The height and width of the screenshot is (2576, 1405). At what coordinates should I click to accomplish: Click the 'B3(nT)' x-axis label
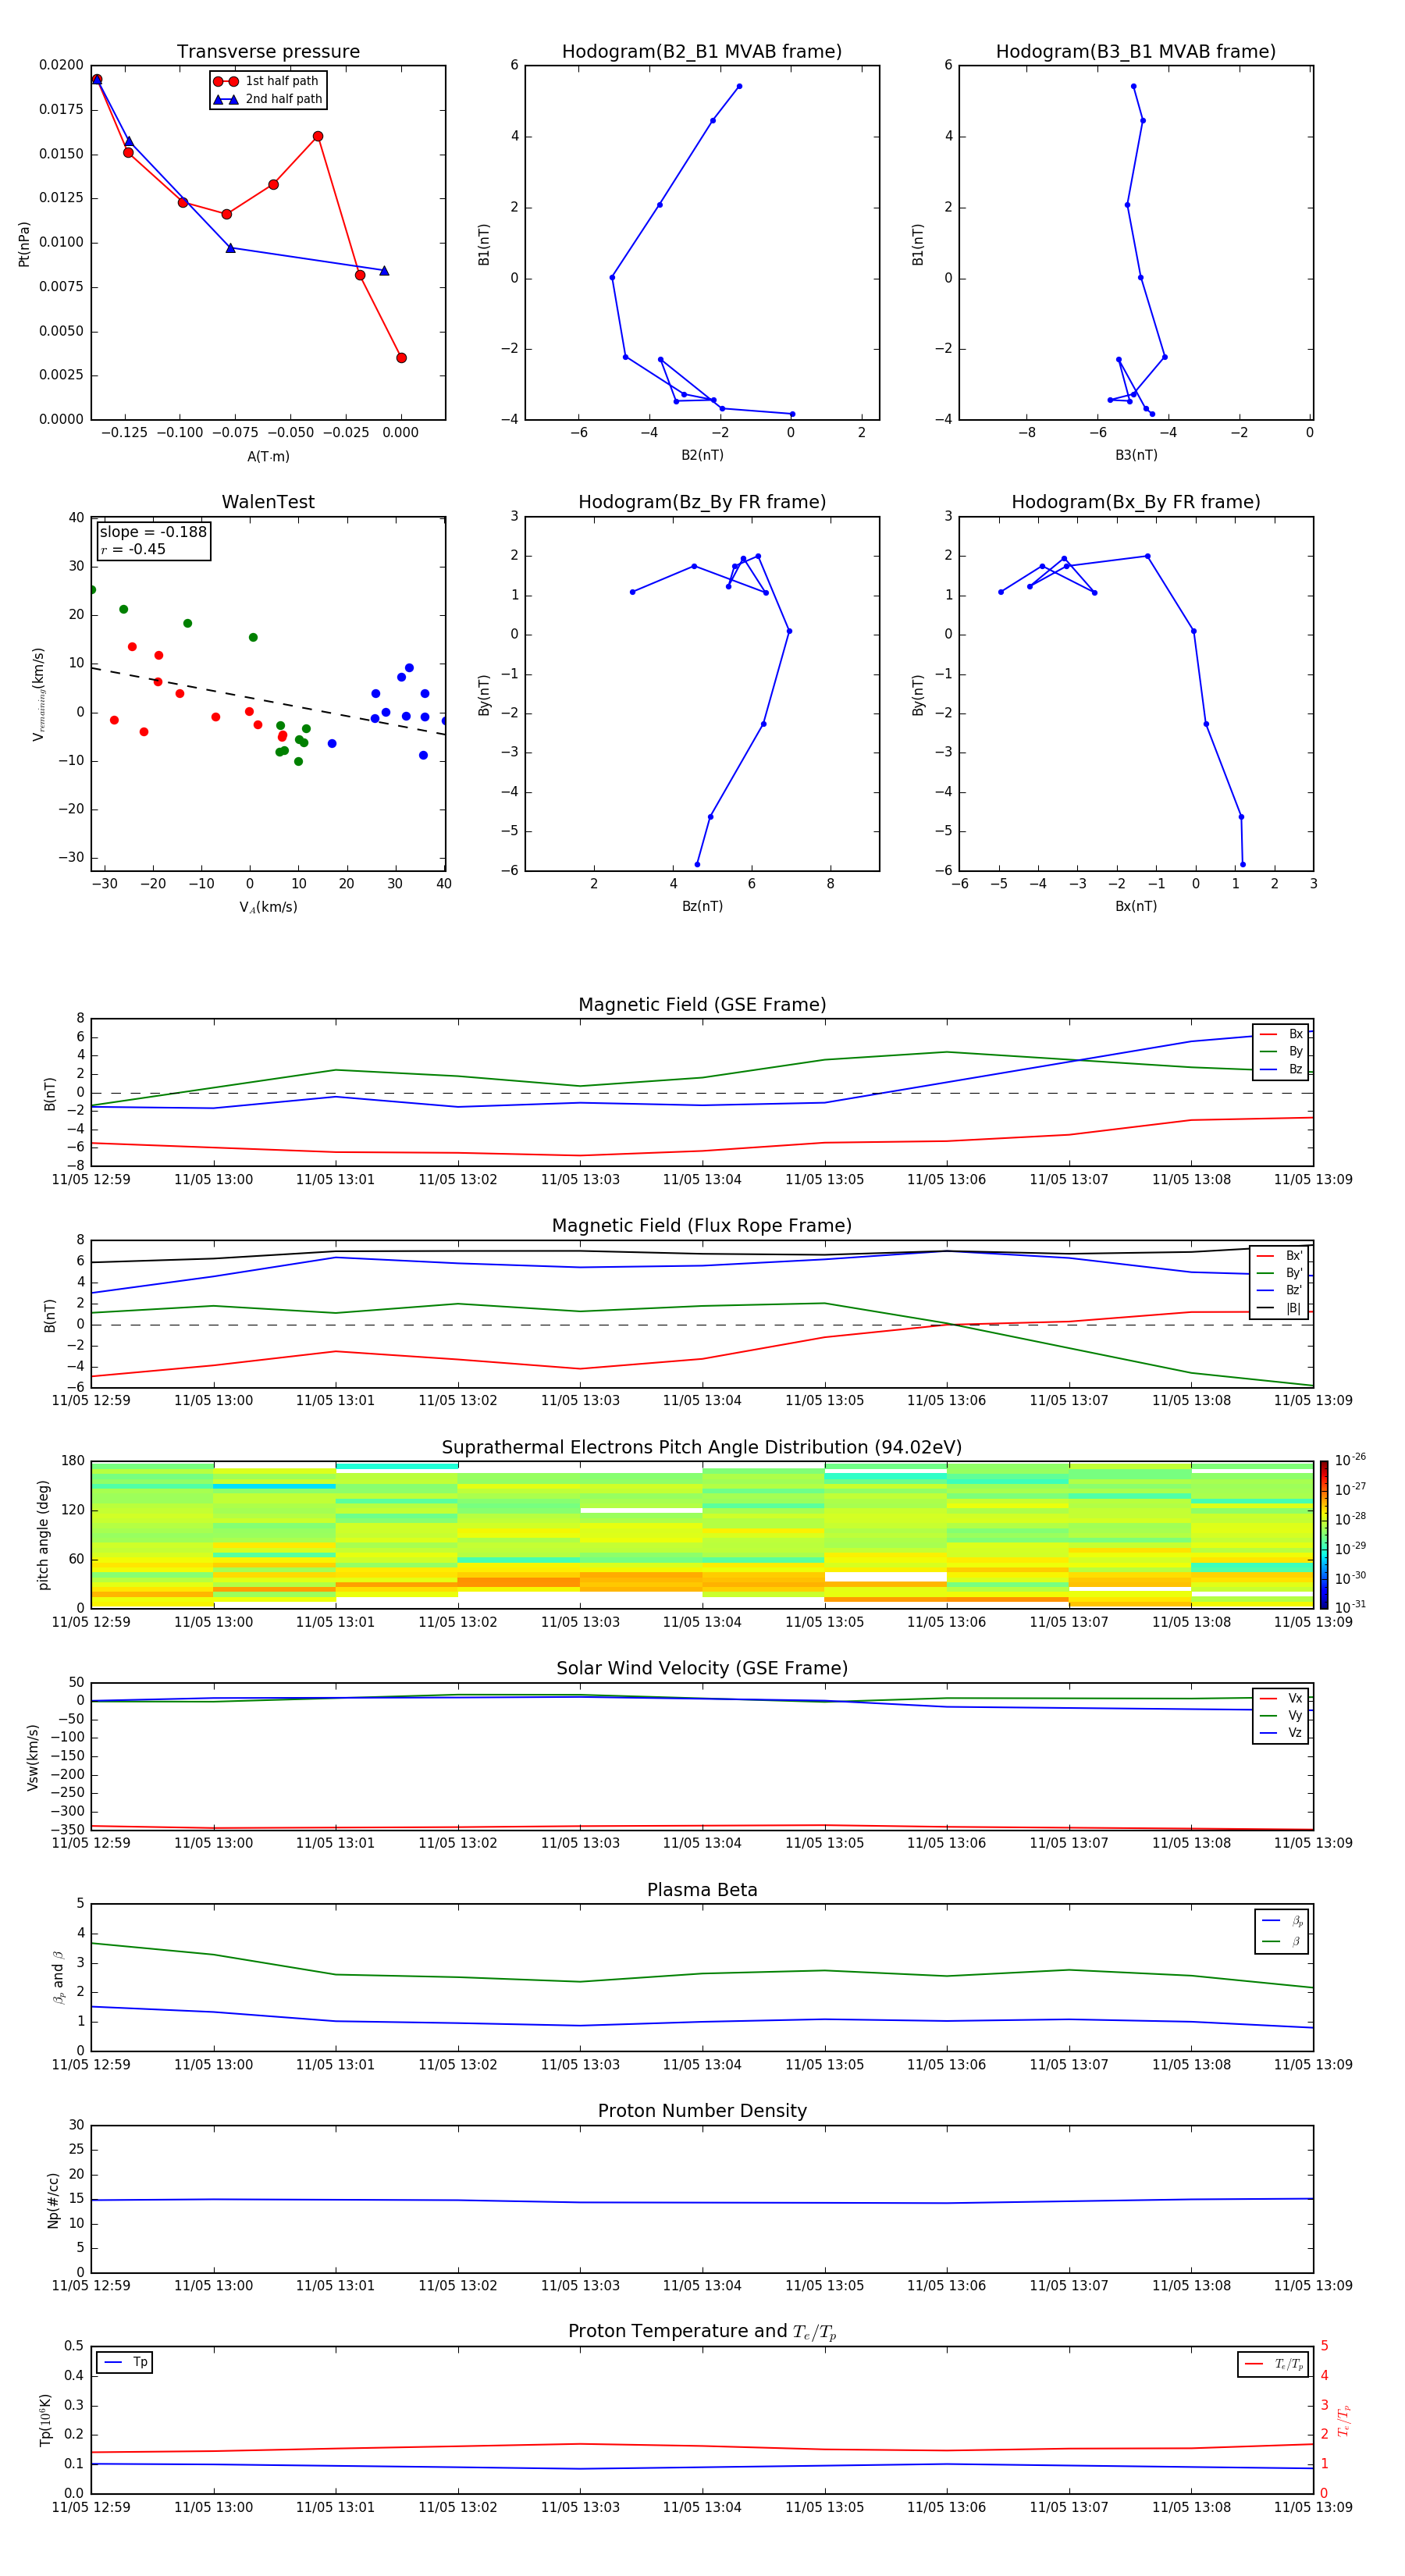[1136, 455]
